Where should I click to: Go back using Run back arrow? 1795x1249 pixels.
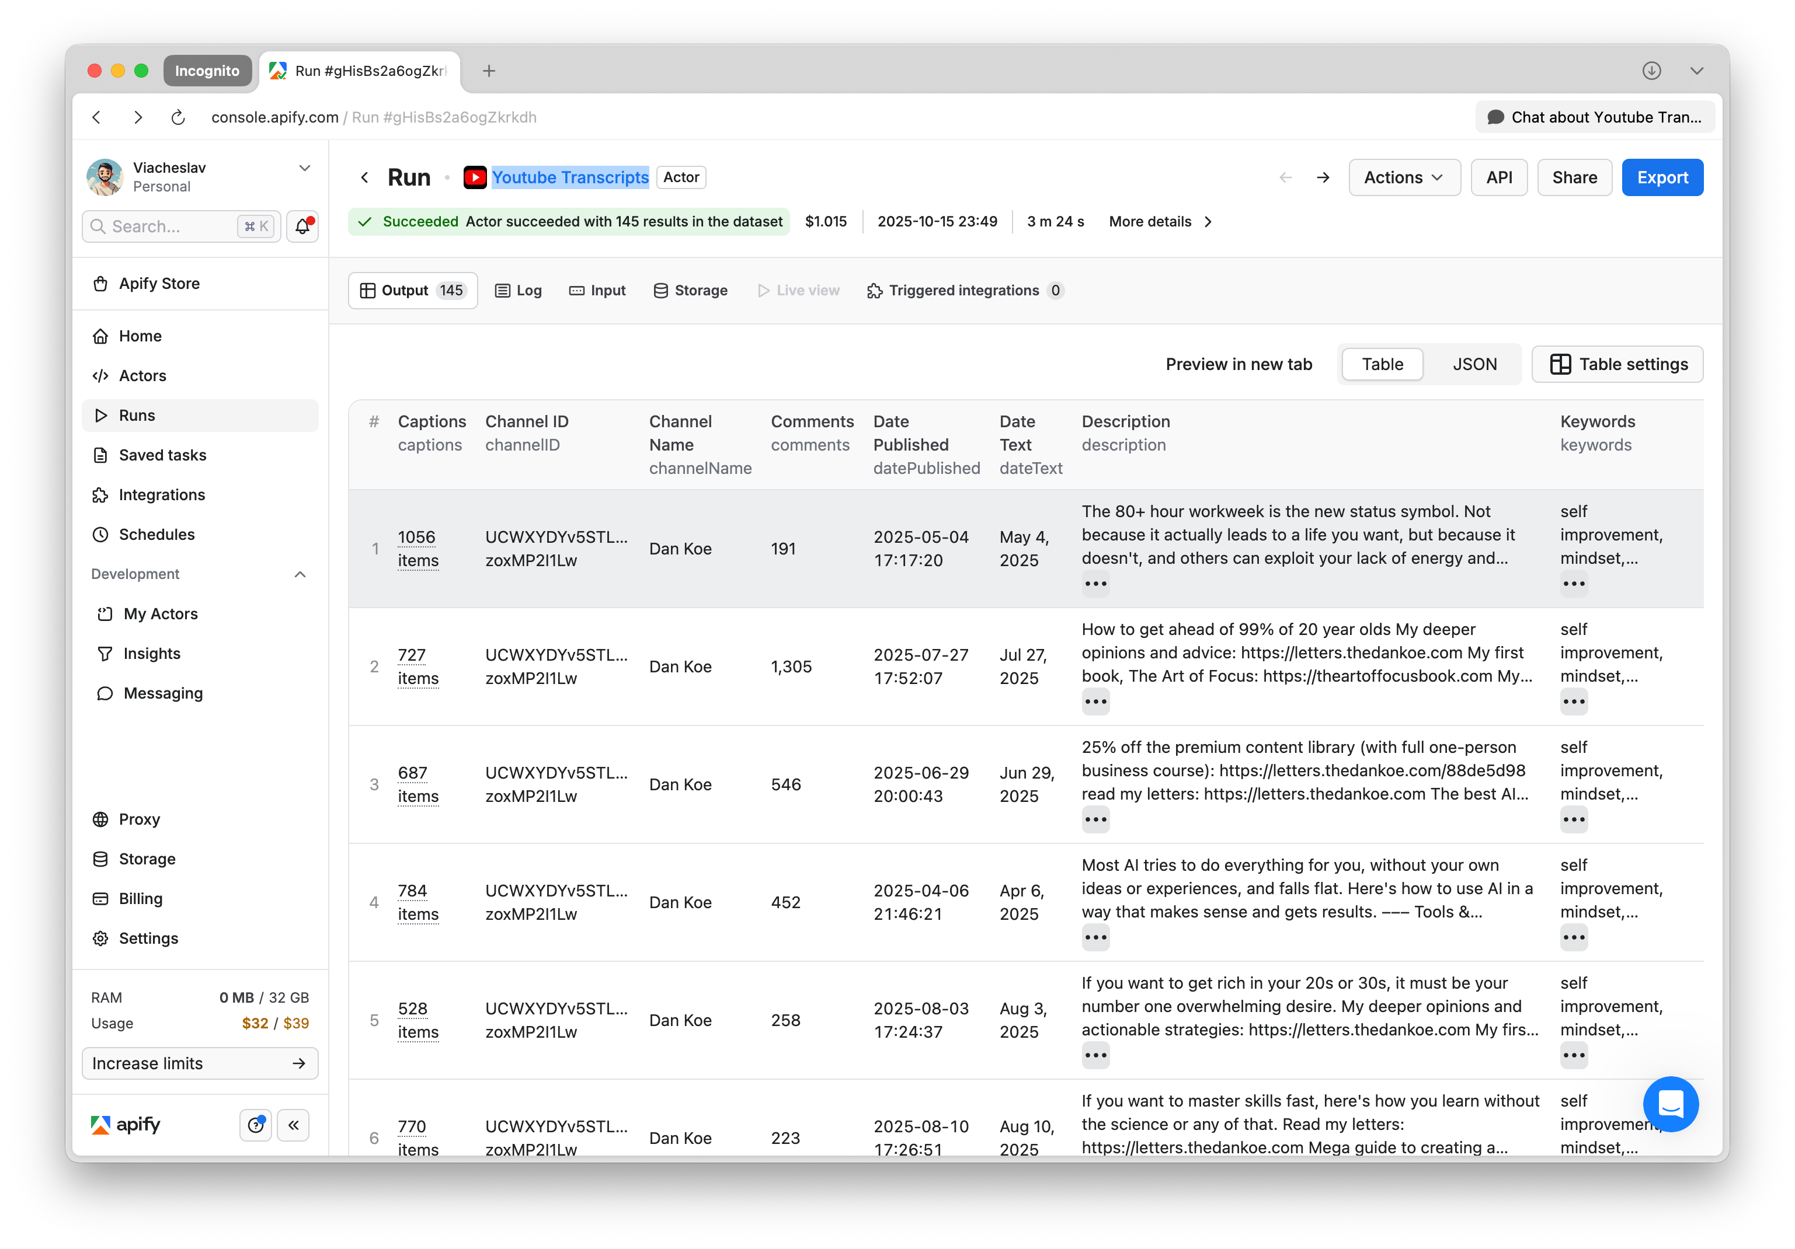364,177
